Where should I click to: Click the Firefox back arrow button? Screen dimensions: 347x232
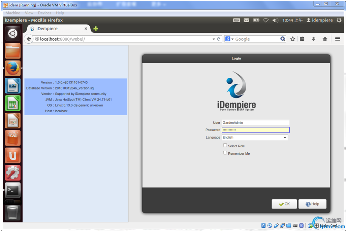pyautogui.click(x=29, y=39)
